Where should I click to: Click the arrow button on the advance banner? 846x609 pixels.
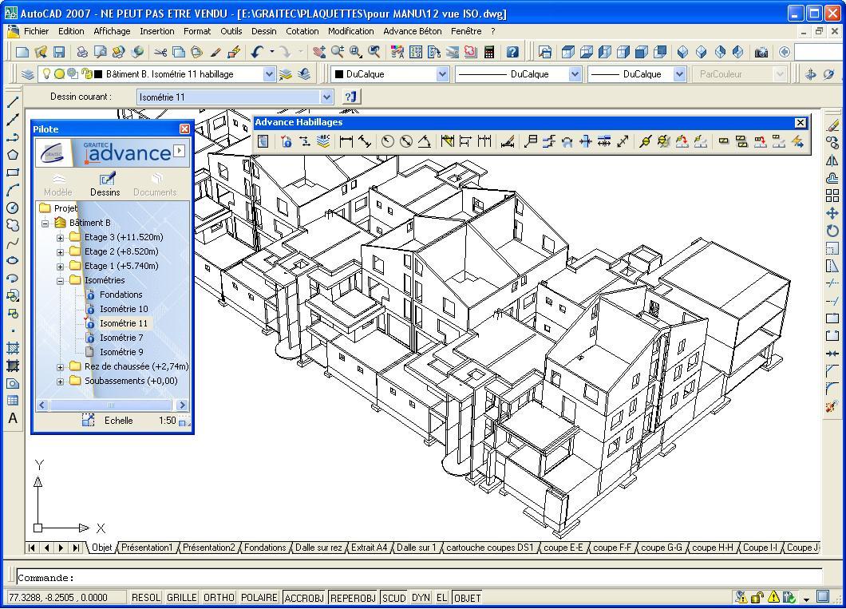click(x=179, y=151)
